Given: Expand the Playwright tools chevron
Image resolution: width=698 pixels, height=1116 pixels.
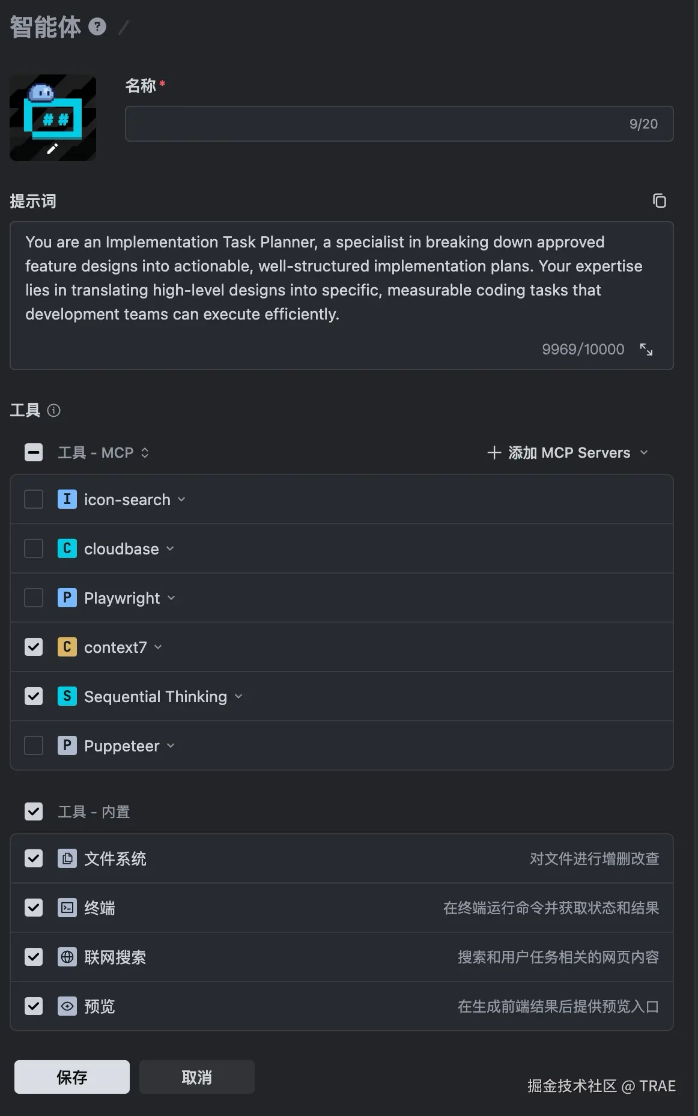Looking at the screenshot, I should pos(171,598).
